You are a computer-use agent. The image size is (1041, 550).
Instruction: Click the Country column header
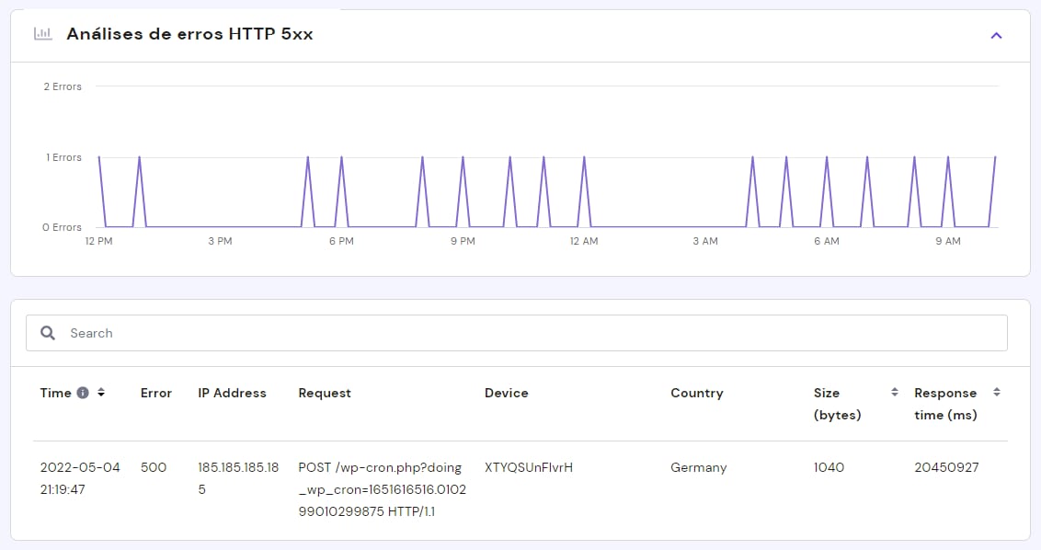click(x=696, y=393)
